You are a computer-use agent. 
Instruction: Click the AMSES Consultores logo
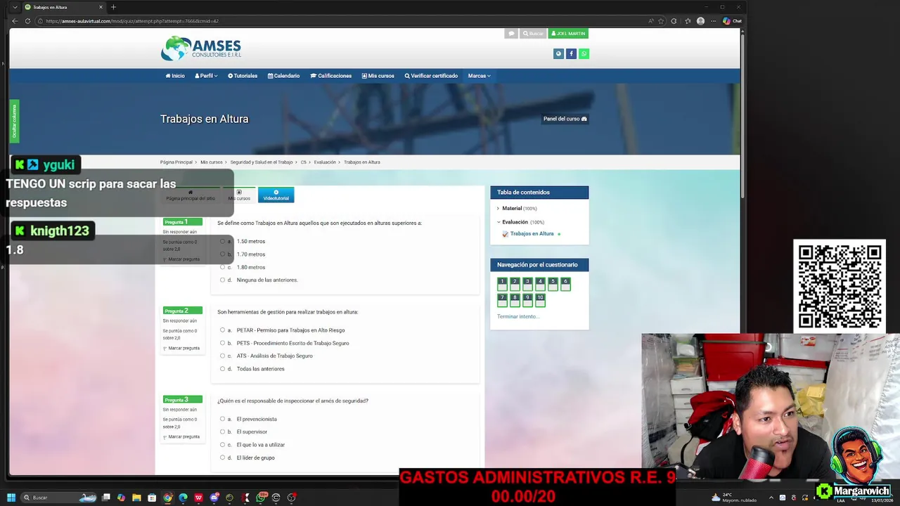[x=201, y=48]
